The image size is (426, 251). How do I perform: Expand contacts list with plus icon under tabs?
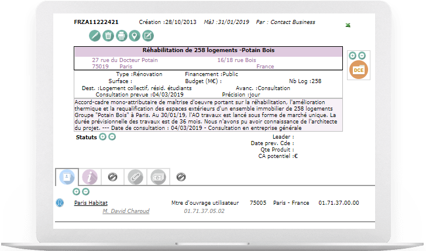pyautogui.click(x=76, y=191)
